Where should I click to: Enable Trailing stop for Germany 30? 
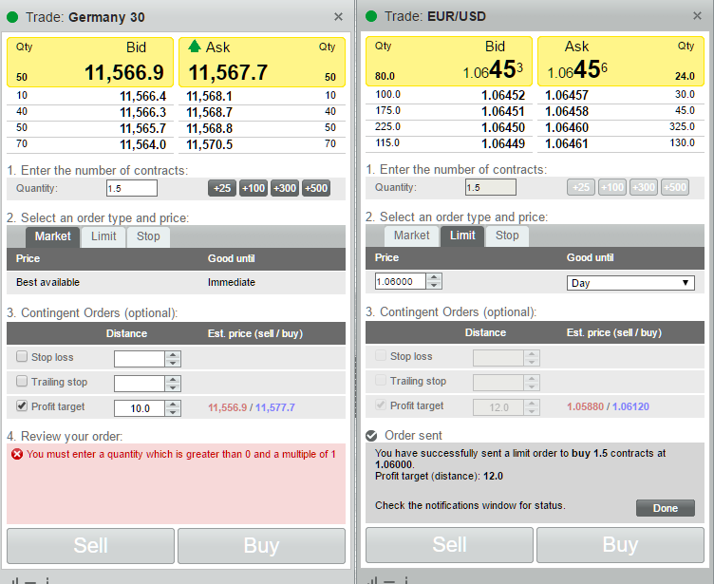(x=22, y=381)
